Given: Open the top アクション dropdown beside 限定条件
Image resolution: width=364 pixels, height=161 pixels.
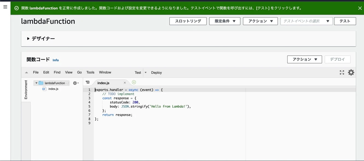Looking at the screenshot, I should tap(260, 21).
